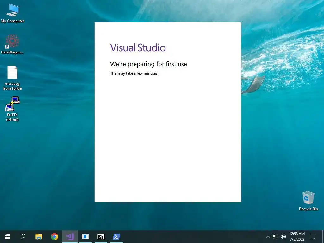Switch to PowerShell in the taskbar

coord(116,237)
